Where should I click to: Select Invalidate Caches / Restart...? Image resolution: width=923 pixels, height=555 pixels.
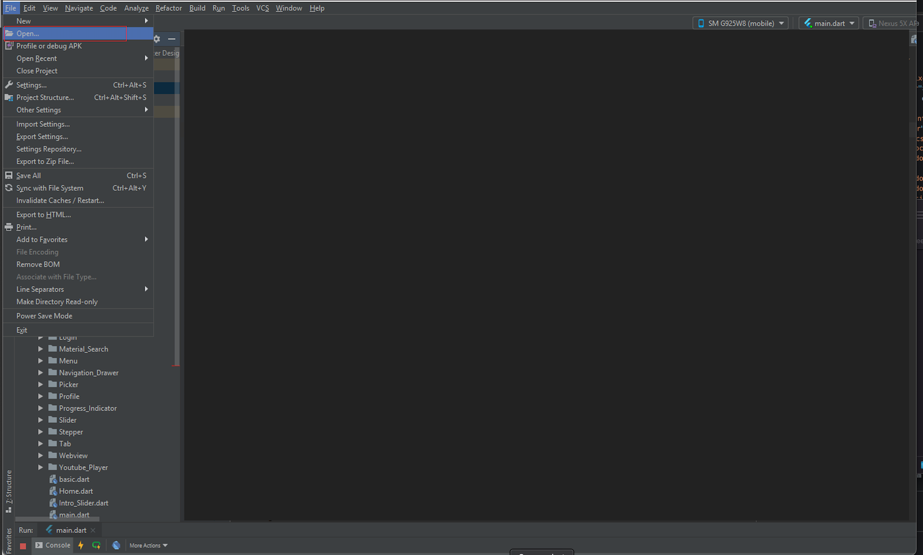pyautogui.click(x=59, y=200)
